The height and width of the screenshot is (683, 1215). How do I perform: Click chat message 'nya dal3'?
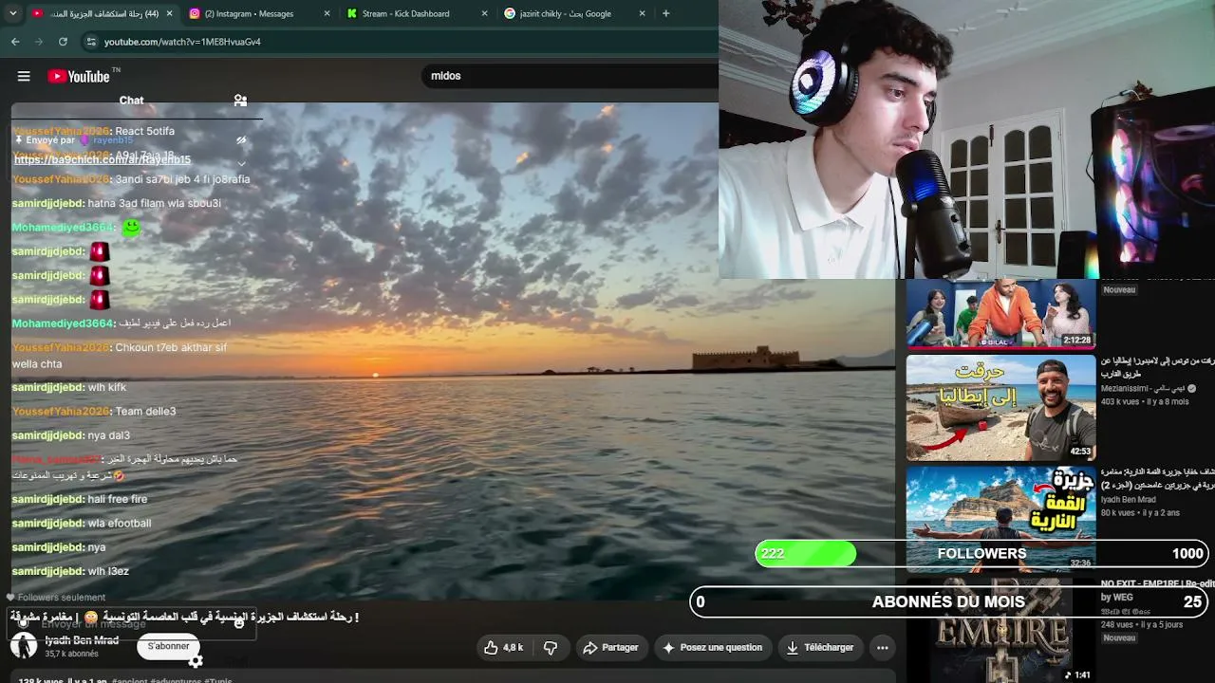pos(109,435)
